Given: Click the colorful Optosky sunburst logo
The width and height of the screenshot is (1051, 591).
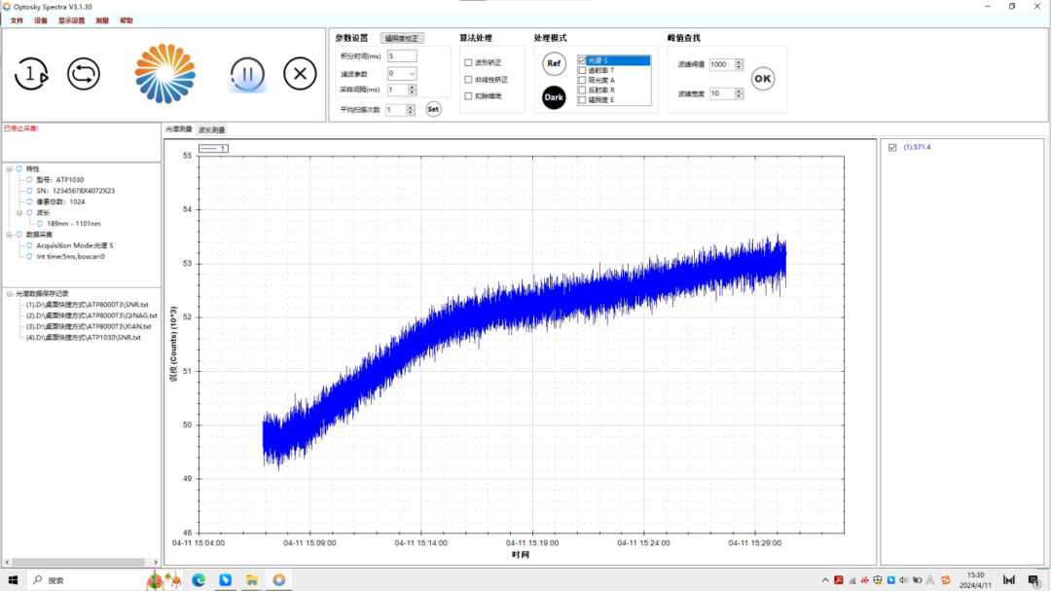Looking at the screenshot, I should (164, 74).
